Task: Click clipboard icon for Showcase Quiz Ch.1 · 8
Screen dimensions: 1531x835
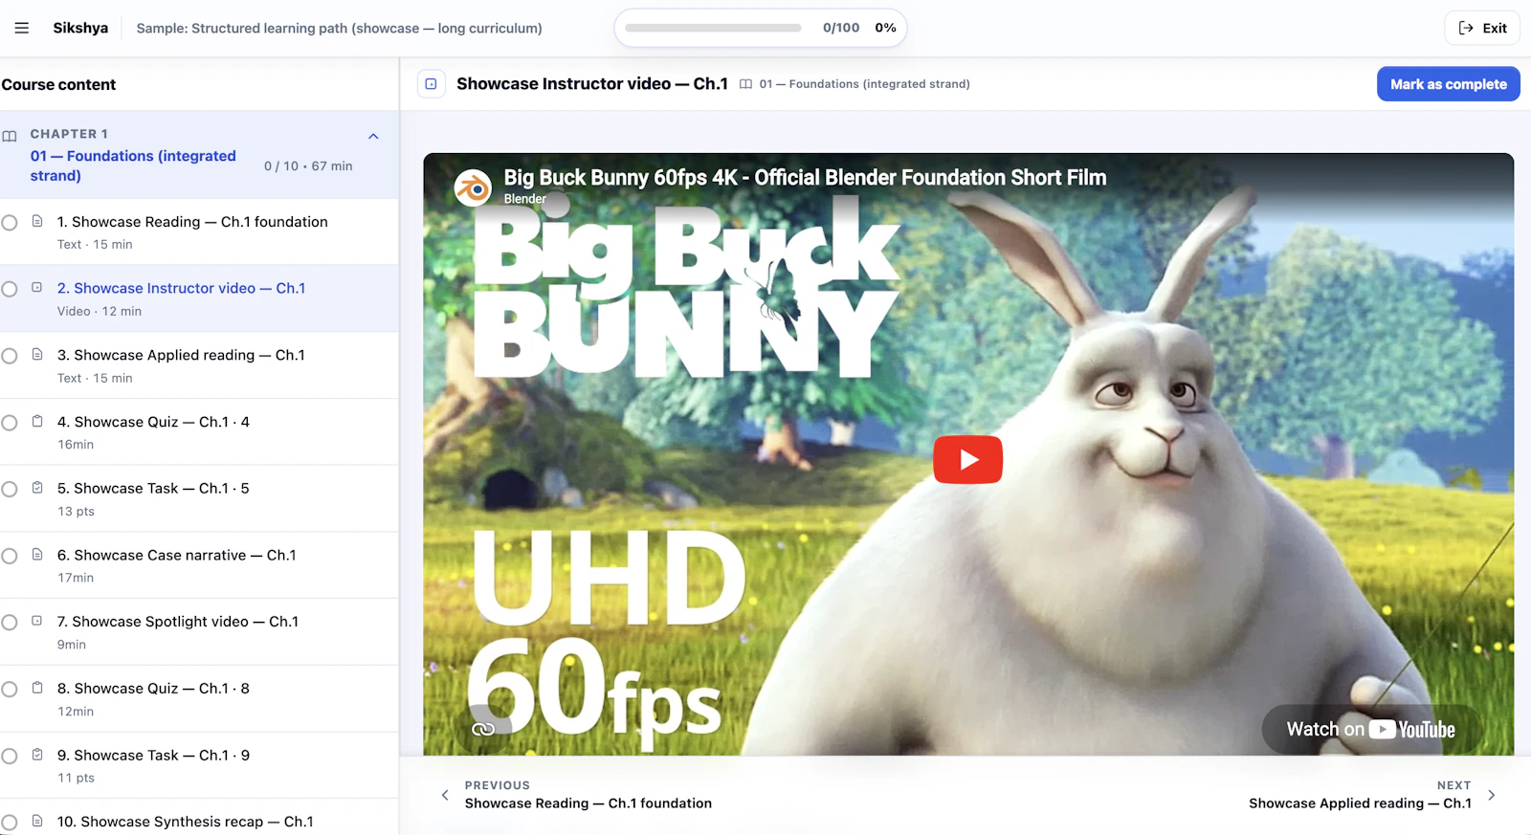Action: pos(37,688)
